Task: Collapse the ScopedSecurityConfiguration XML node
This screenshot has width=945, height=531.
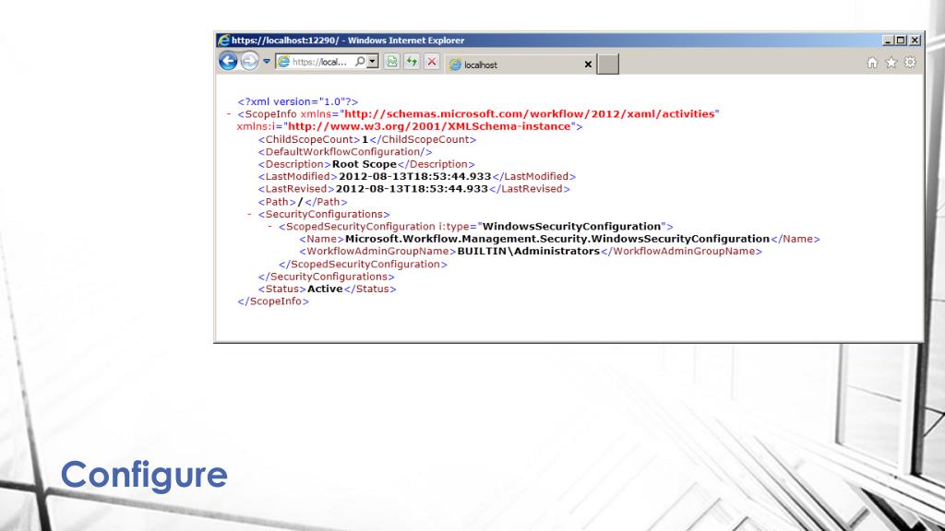Action: click(x=270, y=227)
